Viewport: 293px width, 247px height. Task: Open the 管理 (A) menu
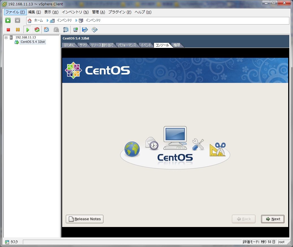(x=99, y=12)
